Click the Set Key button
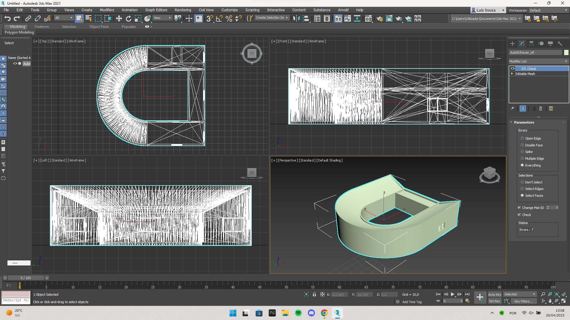570x320 pixels. tap(495, 301)
